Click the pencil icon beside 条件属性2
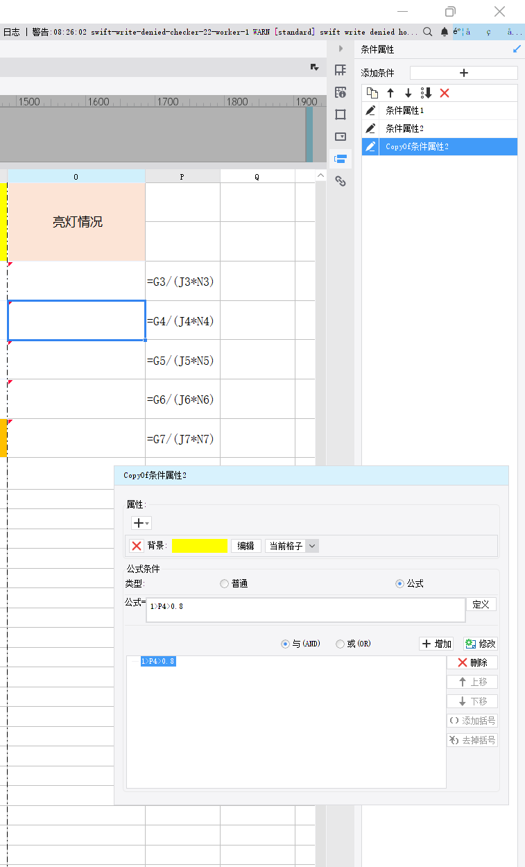This screenshot has width=525, height=867. (x=371, y=128)
